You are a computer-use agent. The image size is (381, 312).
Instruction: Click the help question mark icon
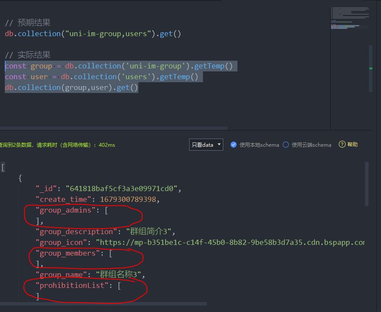pyautogui.click(x=342, y=145)
